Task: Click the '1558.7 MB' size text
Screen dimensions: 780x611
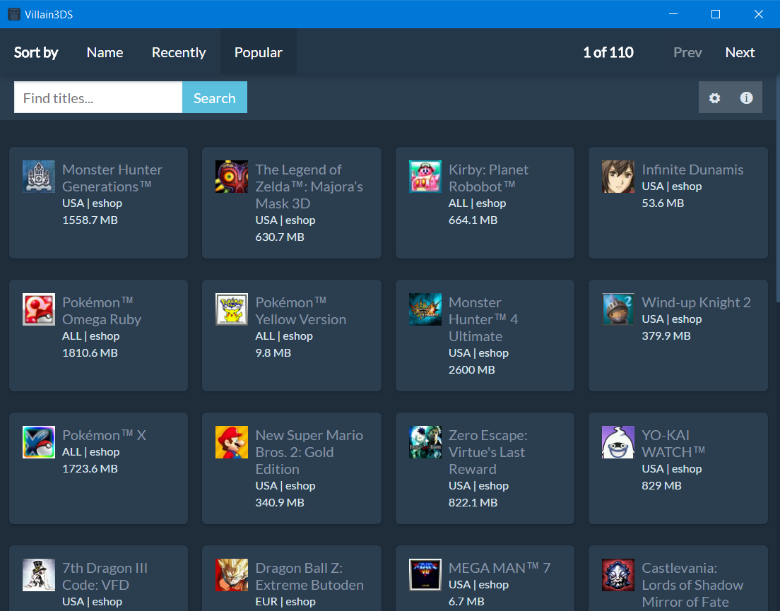Action: click(90, 220)
